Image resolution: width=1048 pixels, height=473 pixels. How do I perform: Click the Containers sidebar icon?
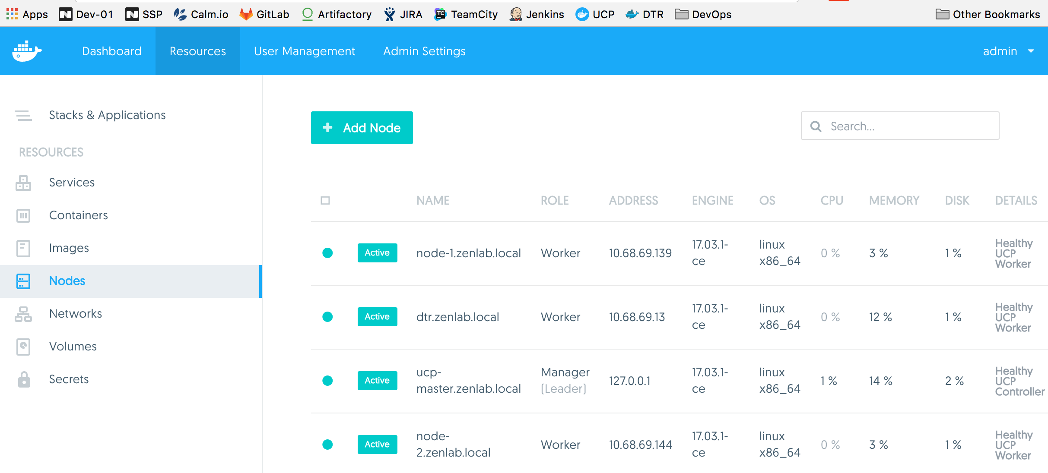click(23, 215)
